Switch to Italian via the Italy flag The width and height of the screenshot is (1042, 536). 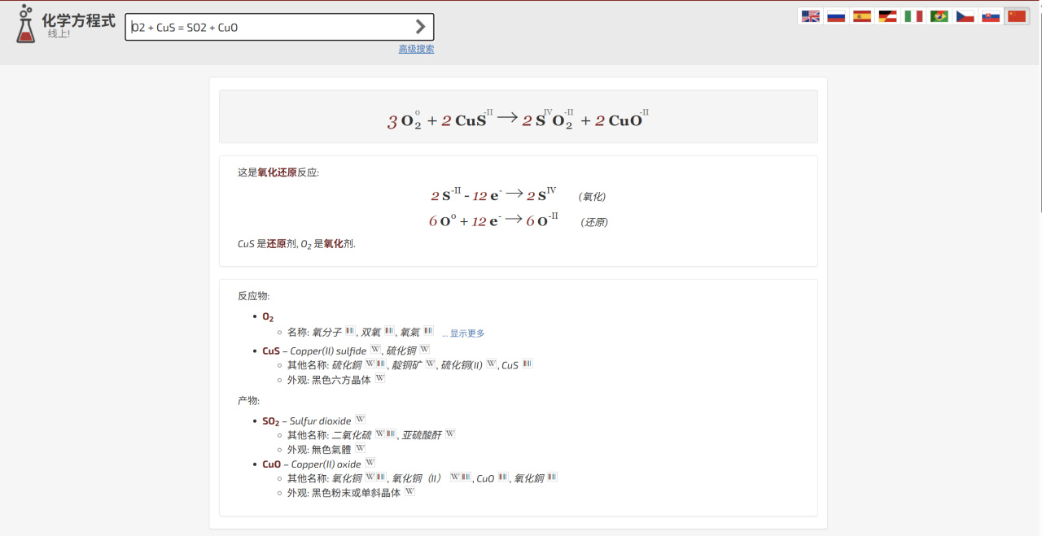[x=913, y=16]
